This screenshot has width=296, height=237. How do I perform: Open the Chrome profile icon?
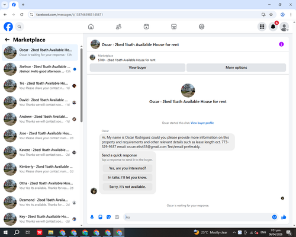(282, 15)
